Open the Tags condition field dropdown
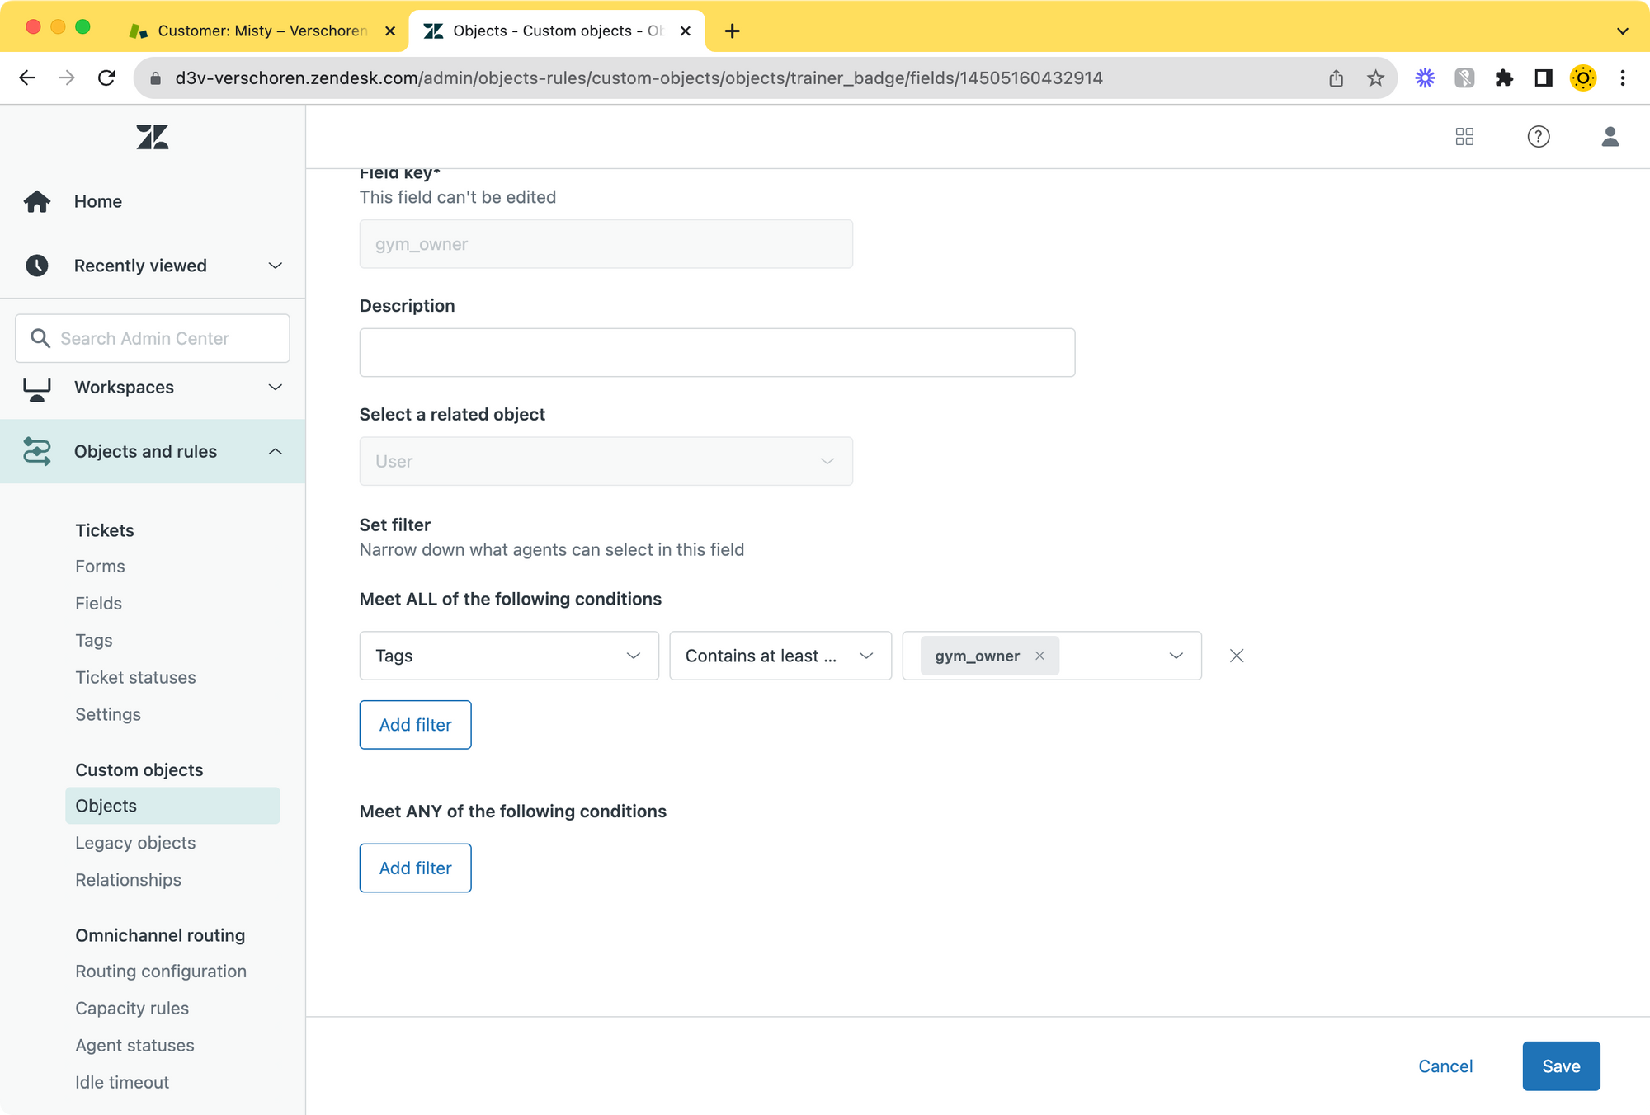This screenshot has height=1115, width=1650. (x=508, y=656)
